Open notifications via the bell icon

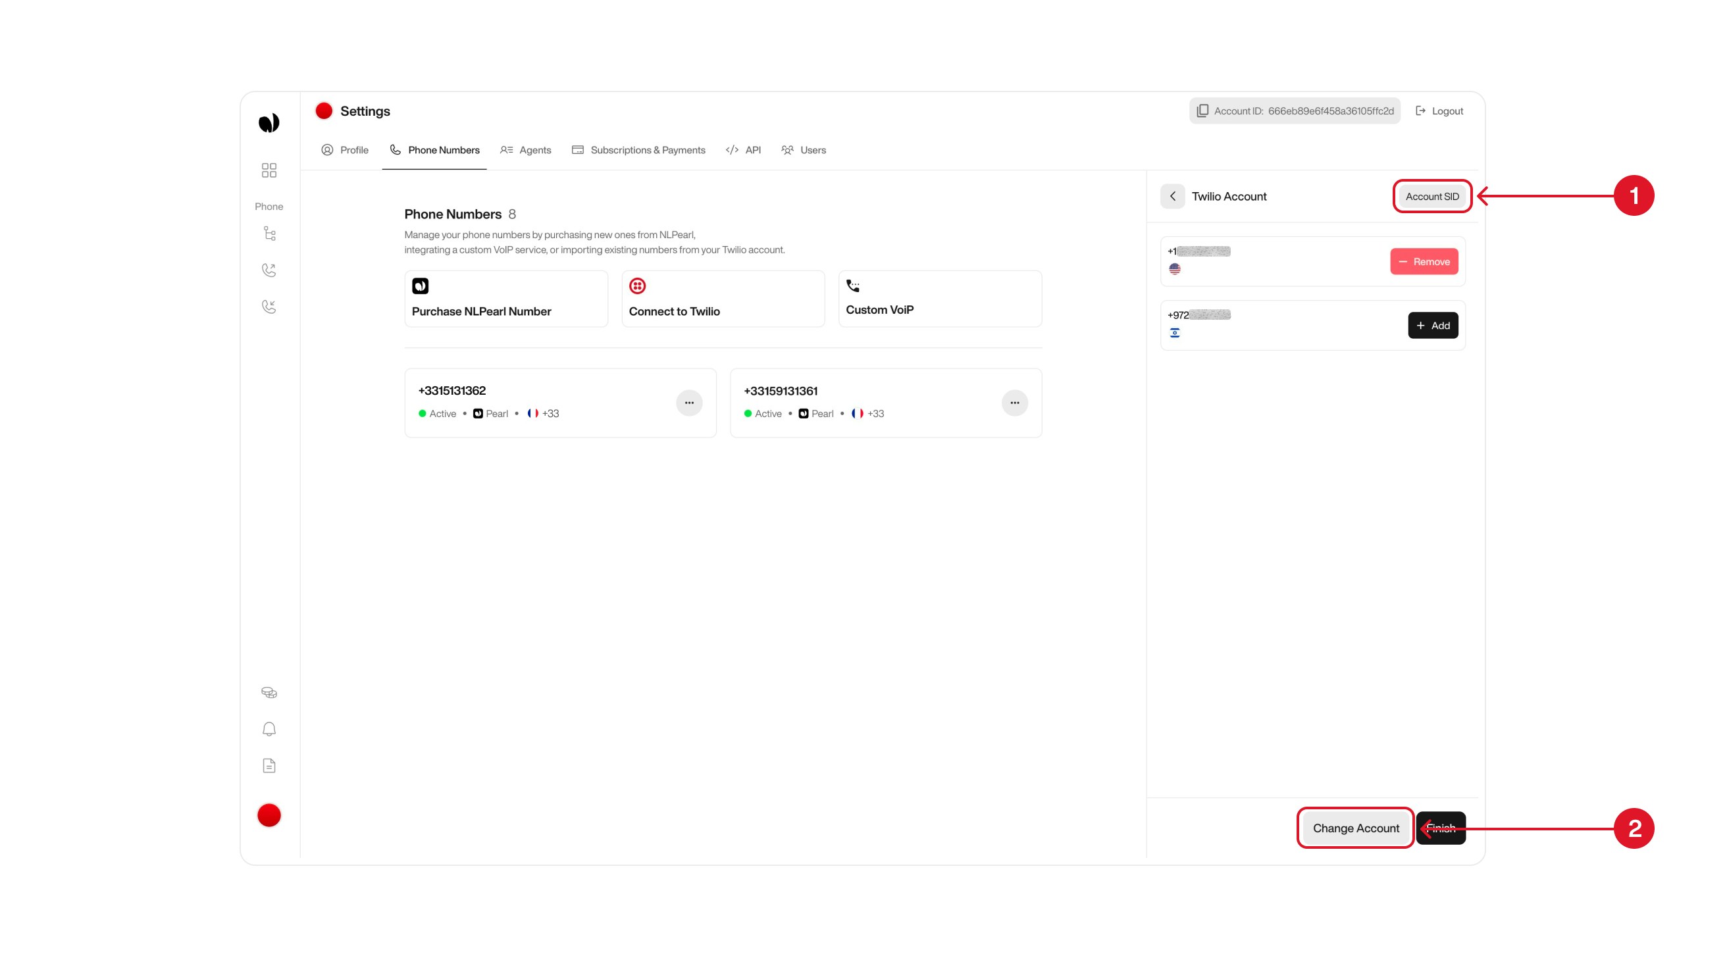coord(269,729)
